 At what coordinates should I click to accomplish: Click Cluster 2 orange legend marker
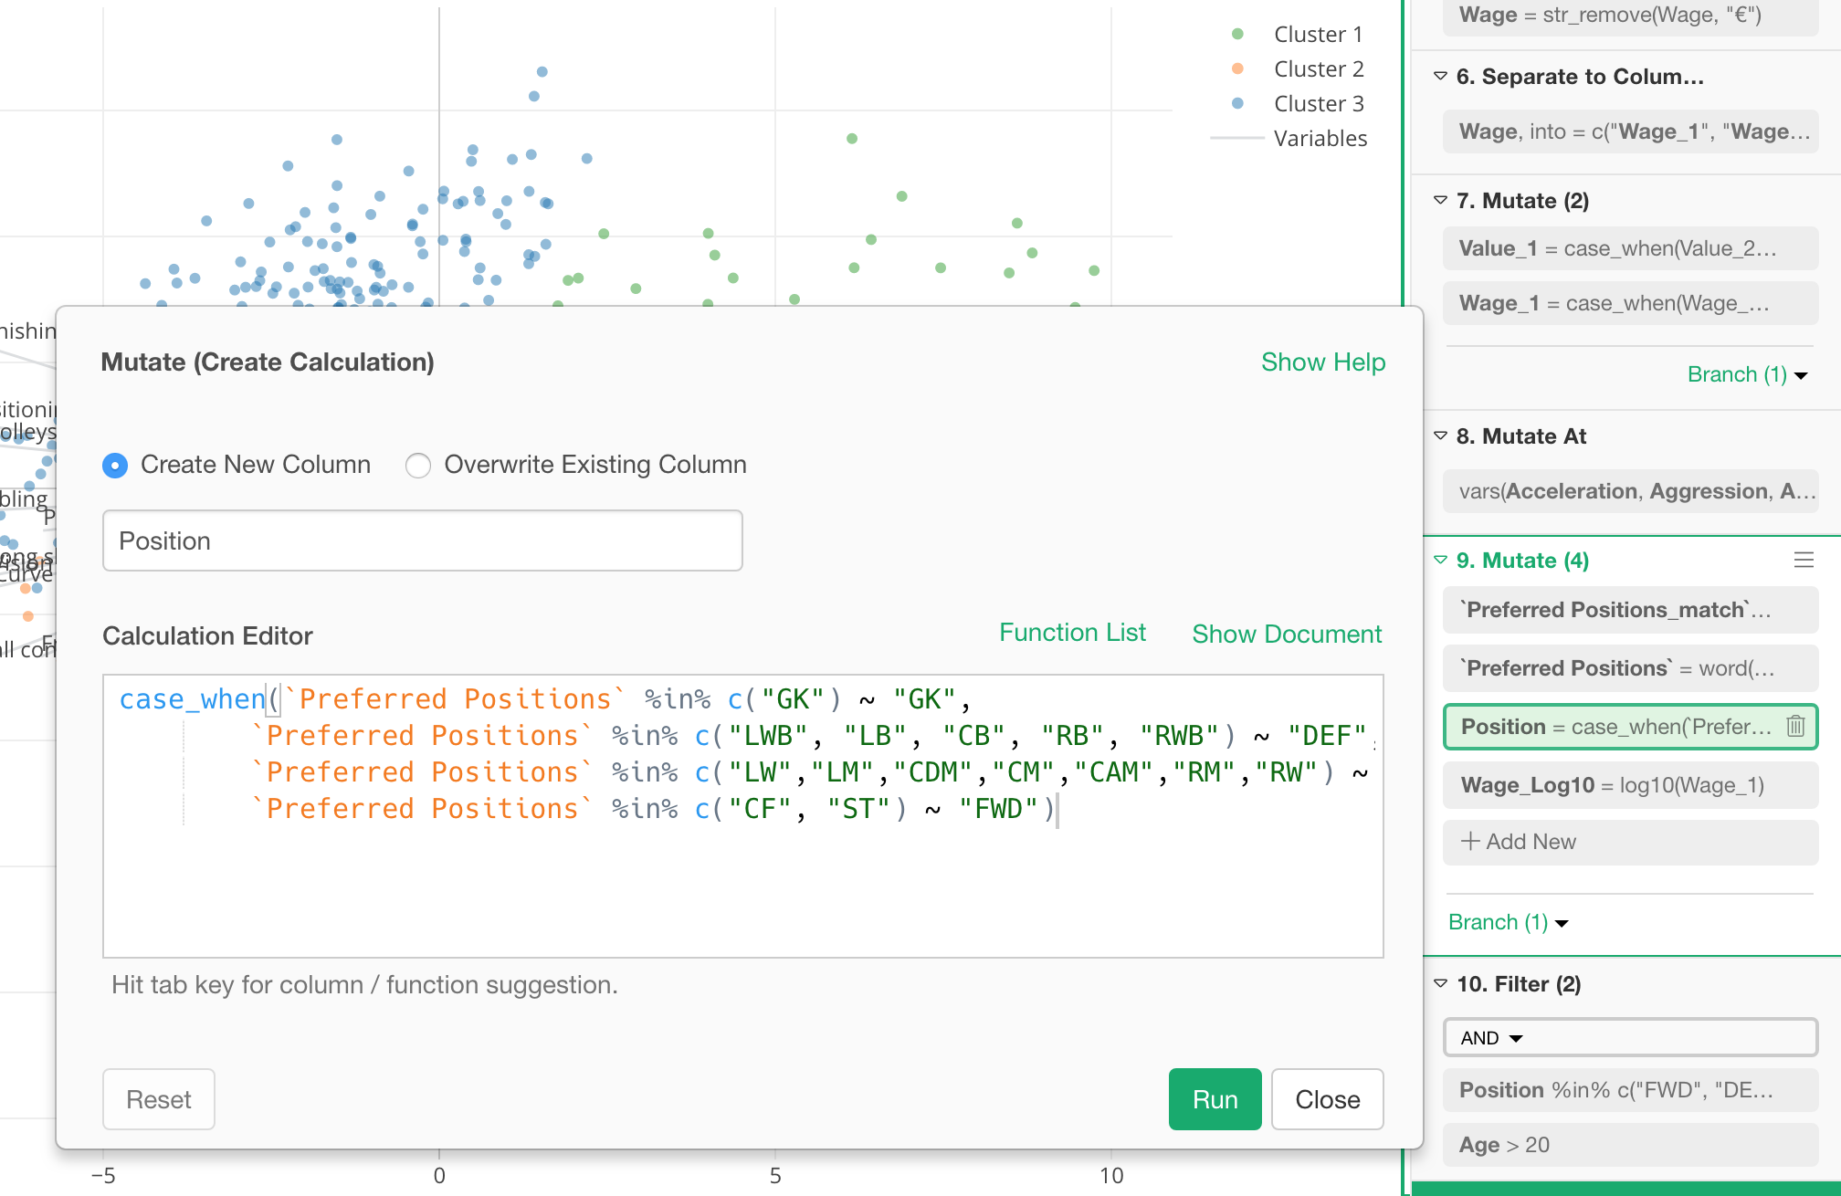click(x=1237, y=69)
